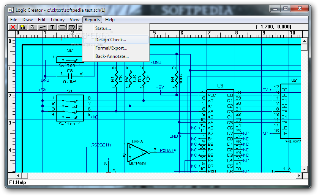Click the LE pin on U2

click(x=284, y=128)
